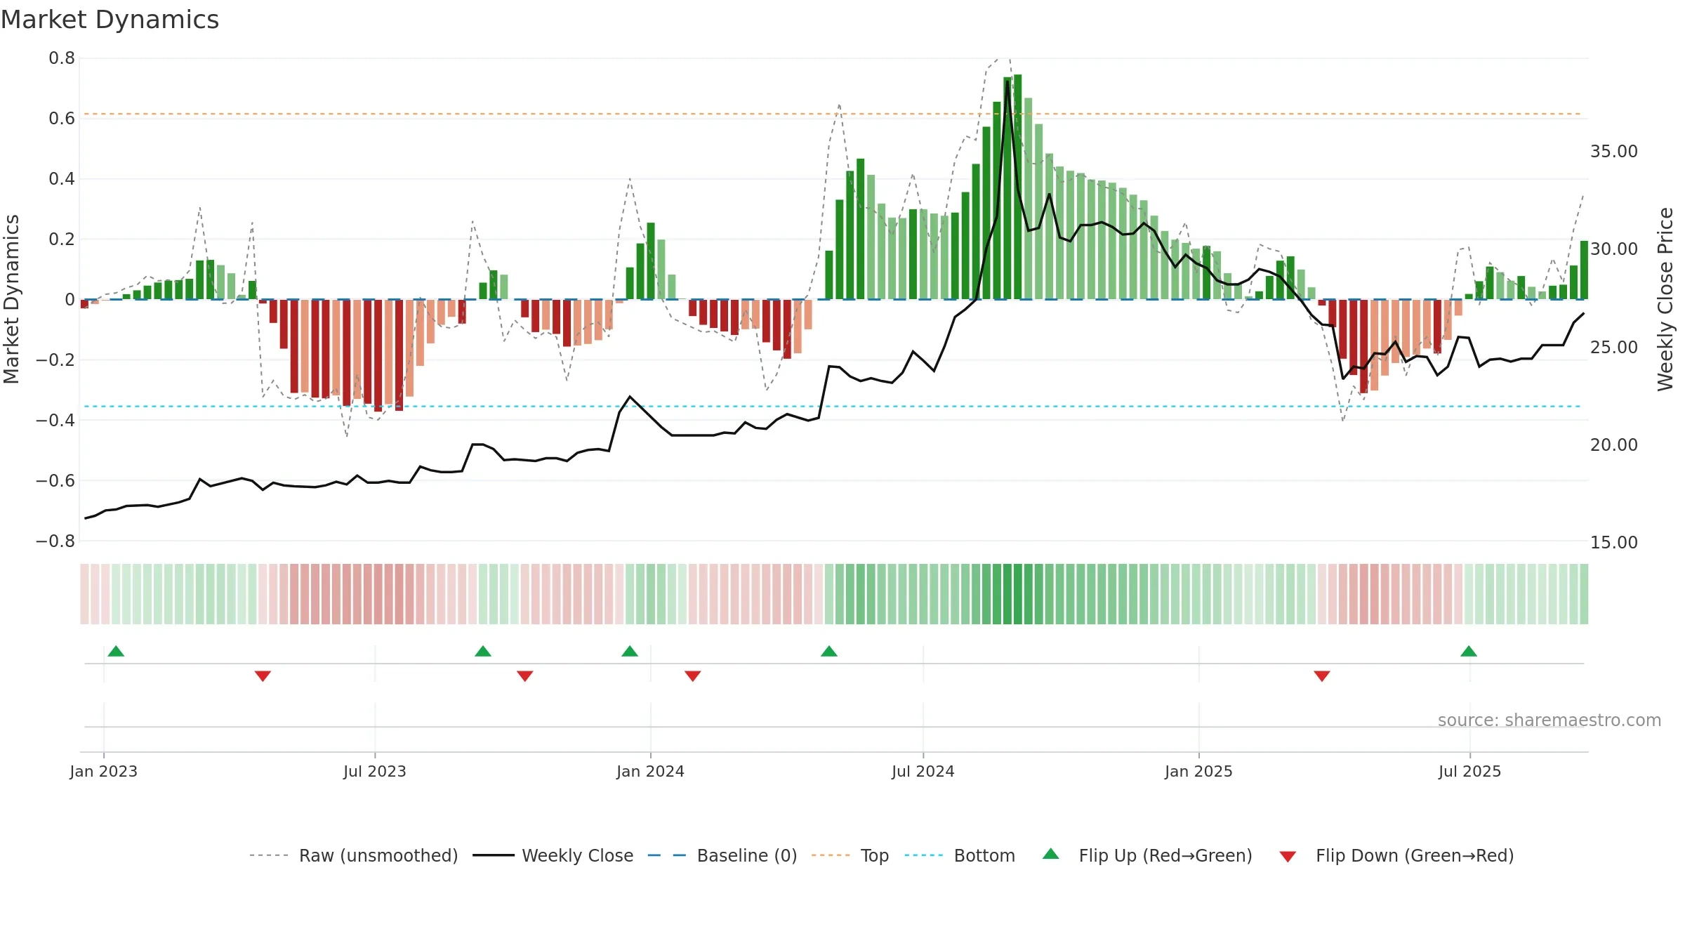
Task: Click the −0.8 left axis tick label
Action: (x=55, y=541)
